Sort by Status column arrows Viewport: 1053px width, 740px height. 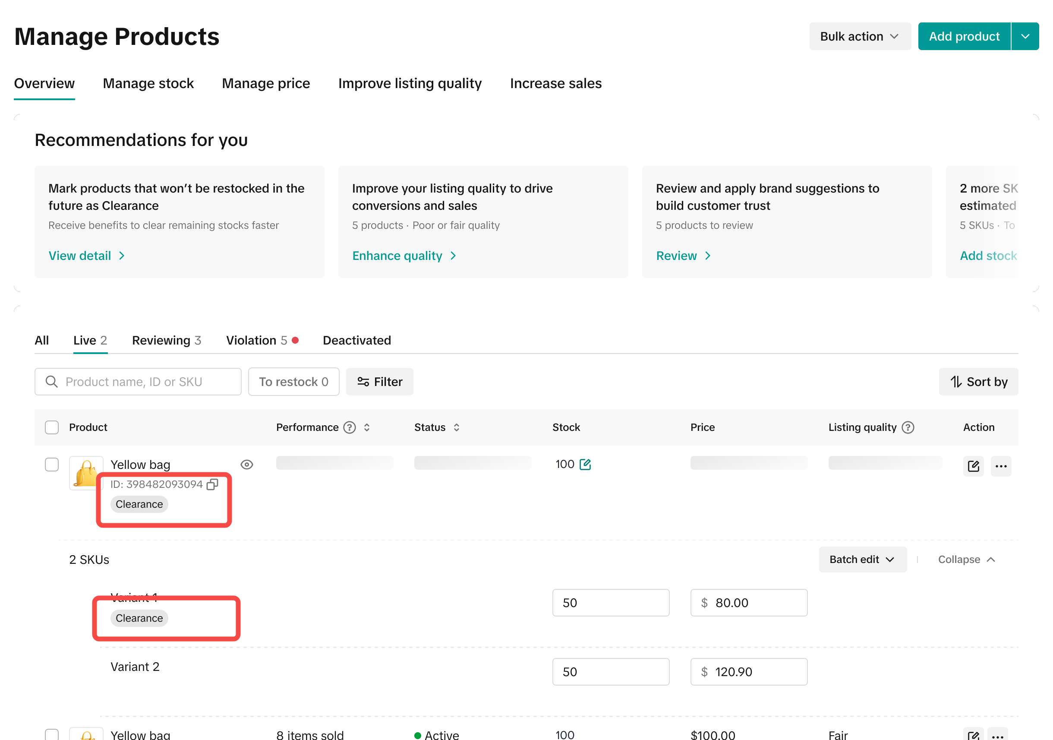[456, 427]
